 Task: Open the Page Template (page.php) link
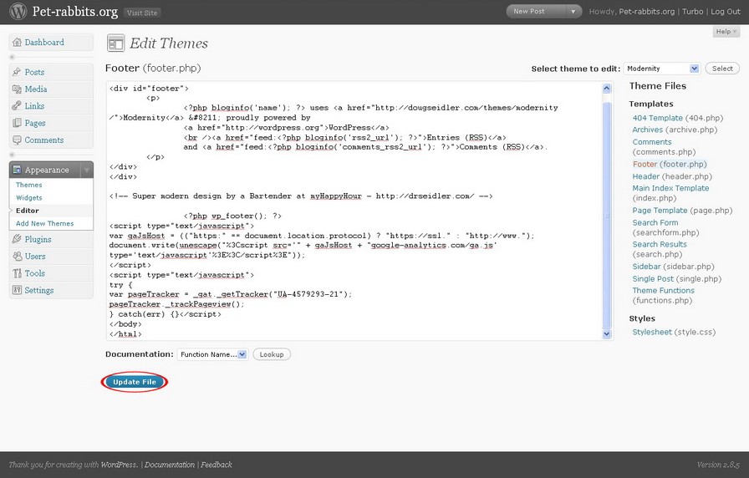(660, 211)
